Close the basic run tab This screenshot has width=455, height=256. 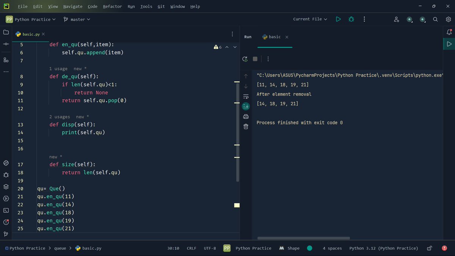[x=287, y=37]
